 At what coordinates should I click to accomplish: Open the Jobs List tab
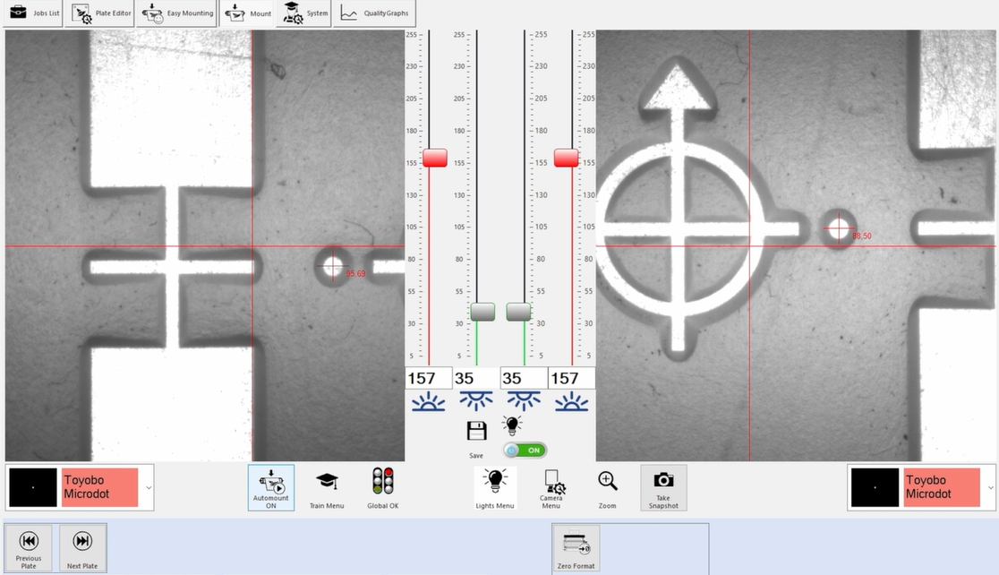pos(34,13)
